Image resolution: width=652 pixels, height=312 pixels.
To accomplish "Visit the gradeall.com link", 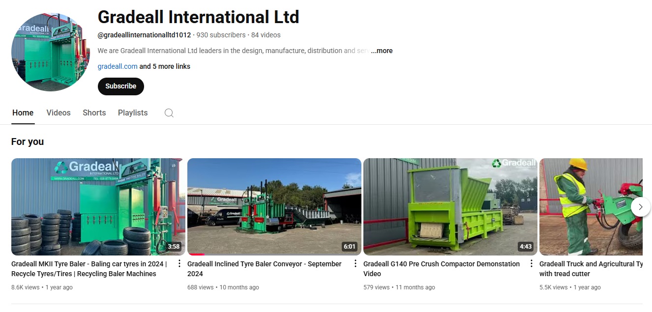I will pos(118,66).
